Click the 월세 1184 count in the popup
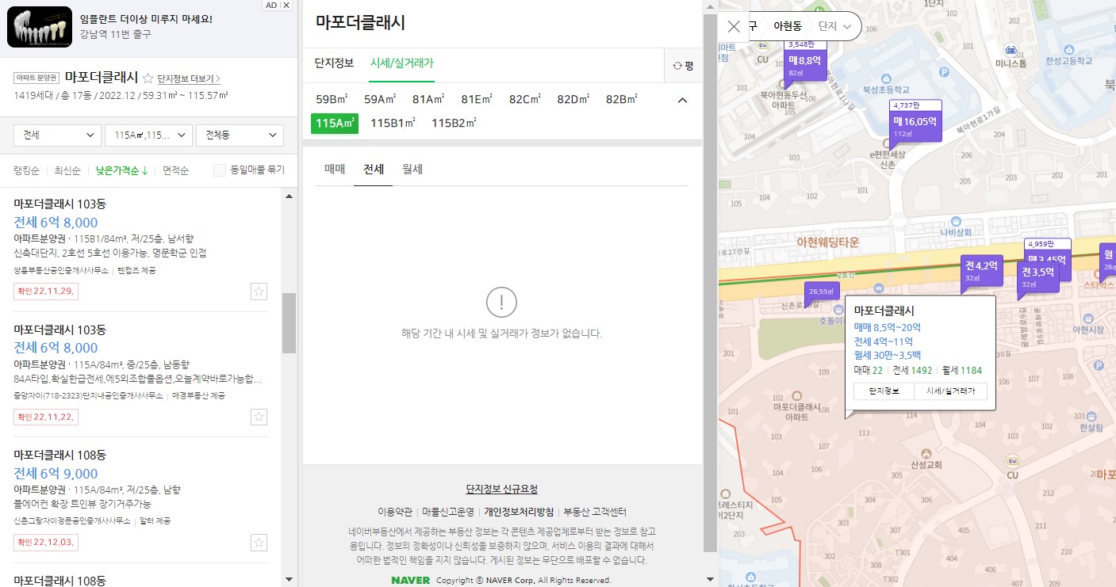 pyautogui.click(x=961, y=370)
